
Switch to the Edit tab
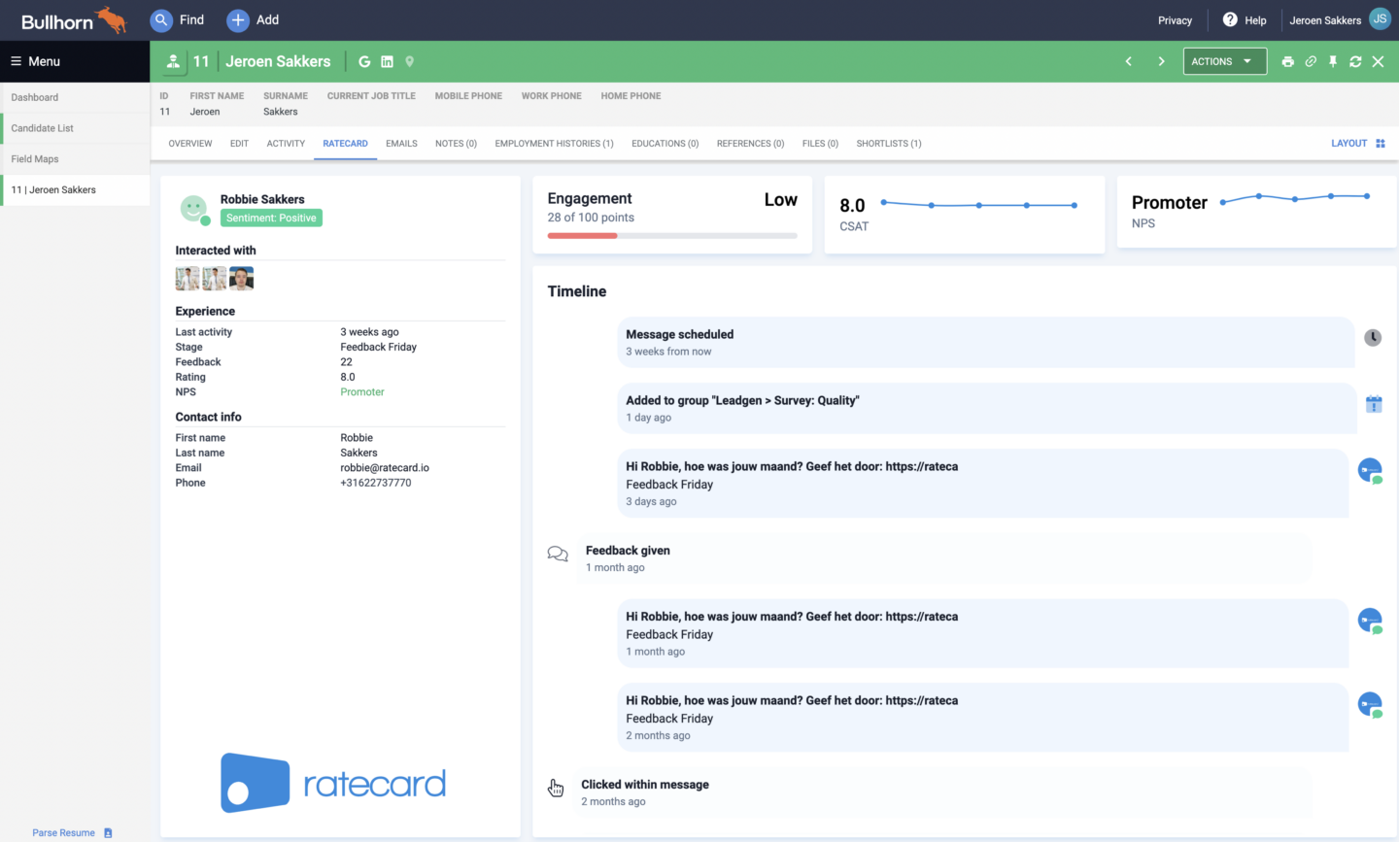click(x=239, y=144)
